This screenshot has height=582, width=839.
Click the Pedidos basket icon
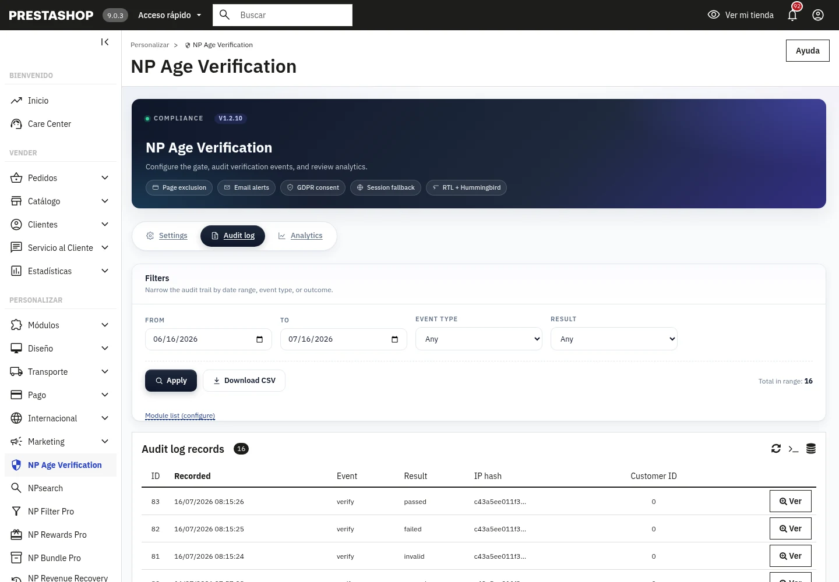coord(16,178)
